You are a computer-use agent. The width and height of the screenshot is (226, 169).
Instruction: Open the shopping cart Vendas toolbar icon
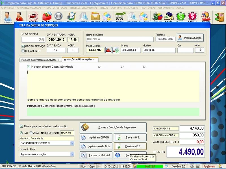(120, 17)
